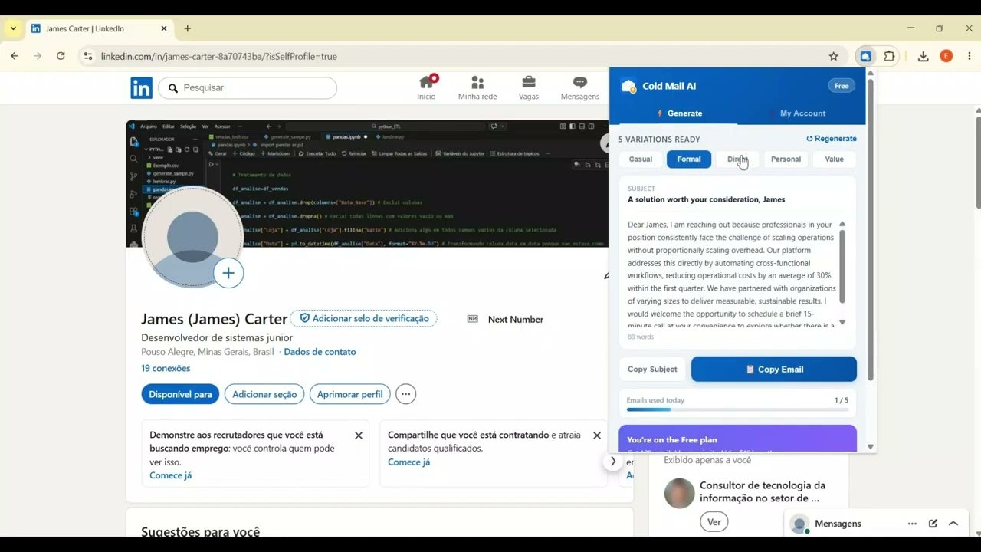981x552 pixels.
Task: Select the Personal tone variation
Action: click(x=786, y=159)
